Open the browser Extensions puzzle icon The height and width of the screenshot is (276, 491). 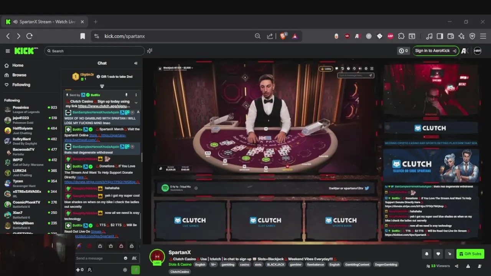point(401,36)
